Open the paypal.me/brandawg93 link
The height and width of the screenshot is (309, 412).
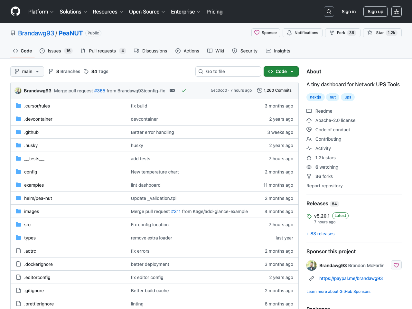point(351,278)
